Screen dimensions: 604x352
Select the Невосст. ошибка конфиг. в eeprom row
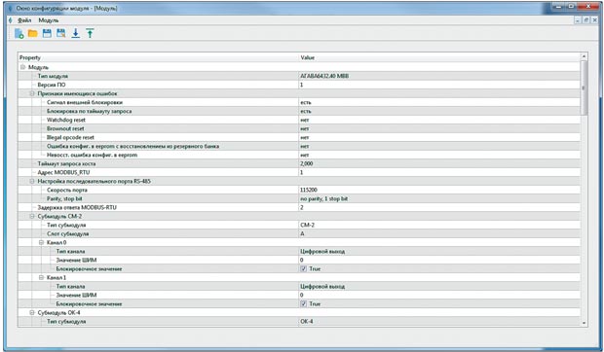coord(299,155)
